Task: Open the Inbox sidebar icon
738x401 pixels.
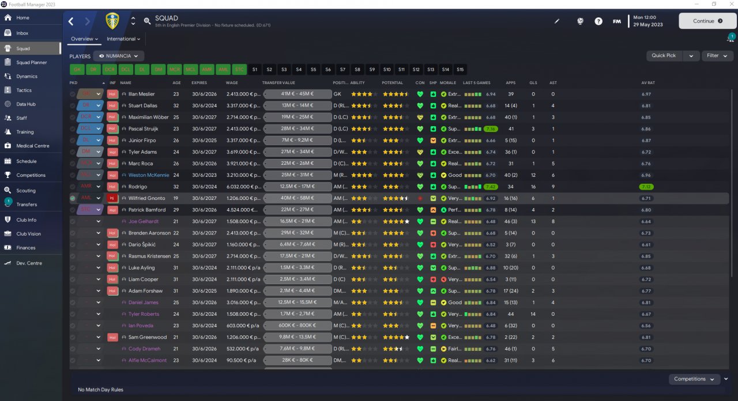Action: click(8, 33)
